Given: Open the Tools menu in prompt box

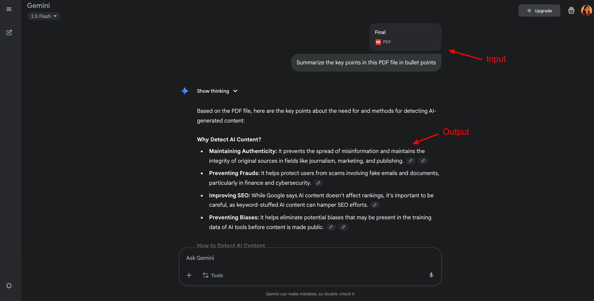Looking at the screenshot, I should click(x=213, y=275).
